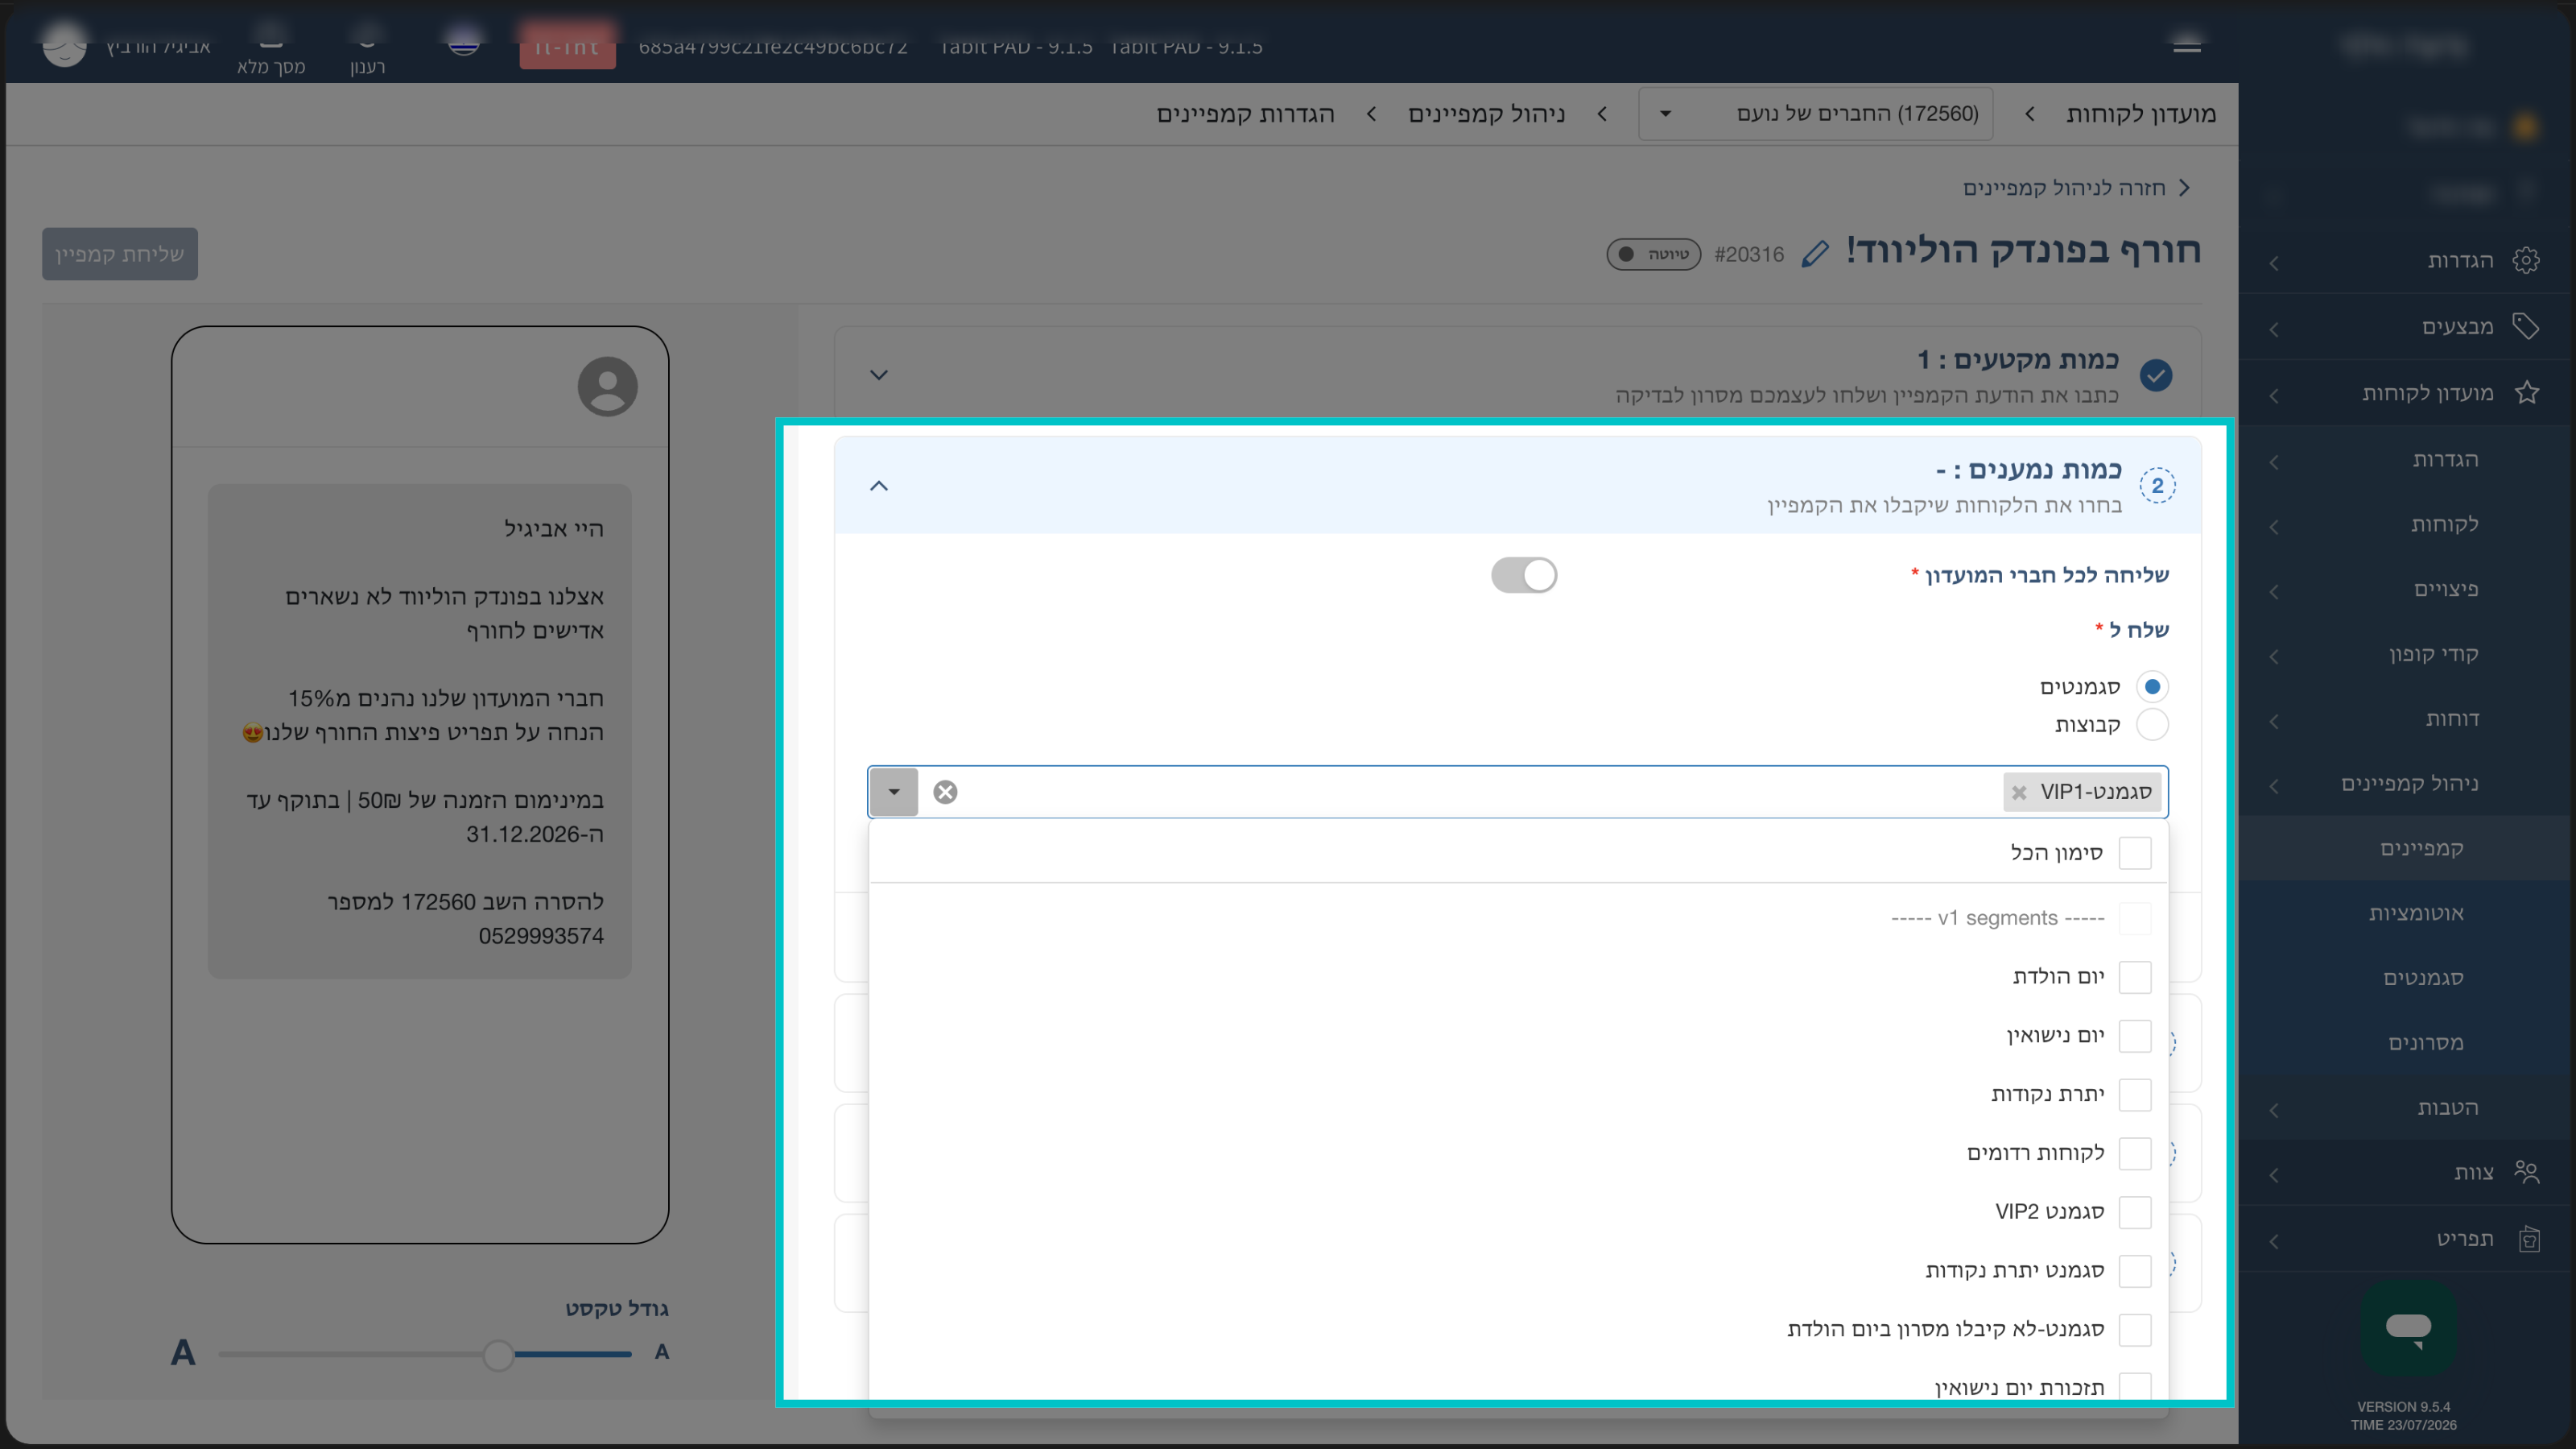Image resolution: width=2576 pixels, height=1449 pixels.
Task: Click the back chevron beside חזרה לניהול קמפיינים
Action: point(2185,188)
